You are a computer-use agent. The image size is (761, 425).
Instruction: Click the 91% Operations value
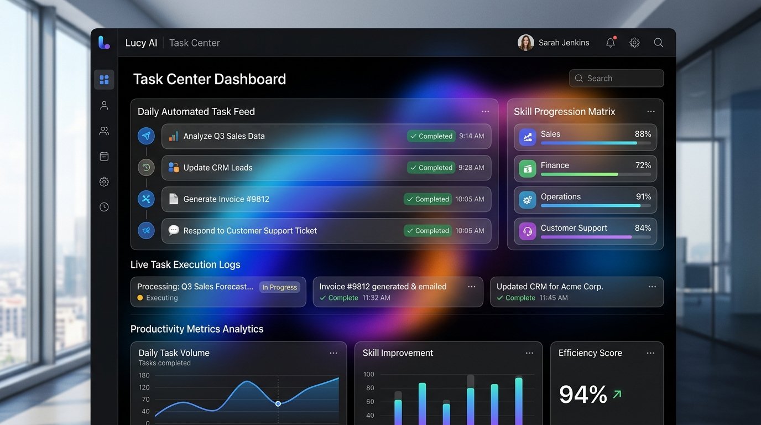pos(643,196)
